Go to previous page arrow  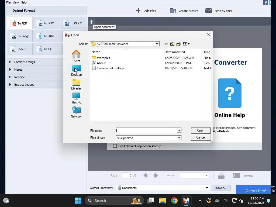pyautogui.click(x=146, y=175)
